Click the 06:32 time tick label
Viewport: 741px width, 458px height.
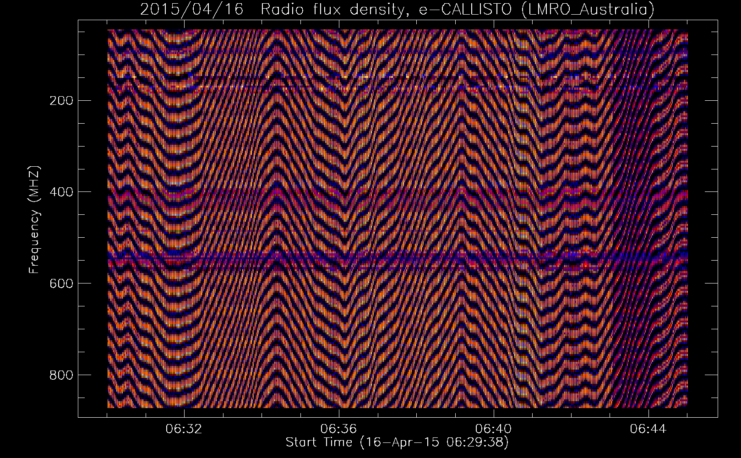coord(184,429)
